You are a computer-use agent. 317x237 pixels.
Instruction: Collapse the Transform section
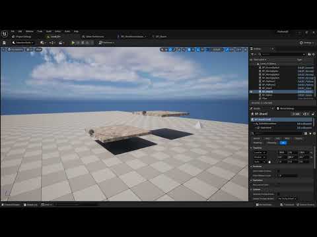252,148
